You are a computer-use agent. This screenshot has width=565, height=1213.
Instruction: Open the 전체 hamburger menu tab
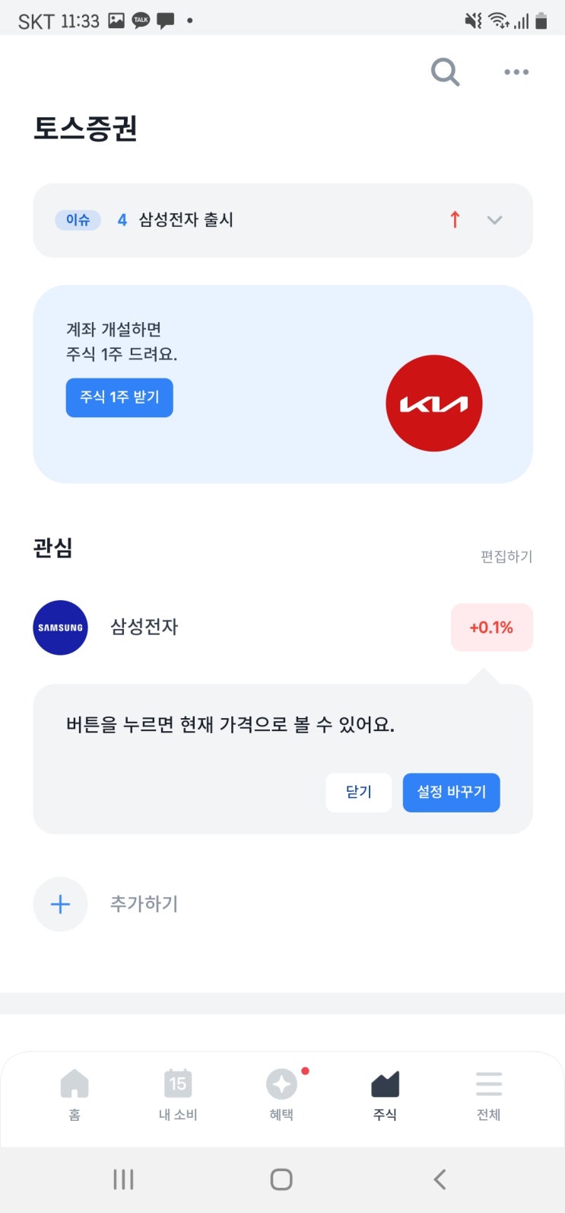[488, 1093]
